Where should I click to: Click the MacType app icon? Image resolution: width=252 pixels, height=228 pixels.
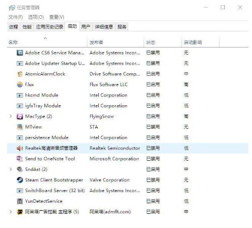click(20, 116)
